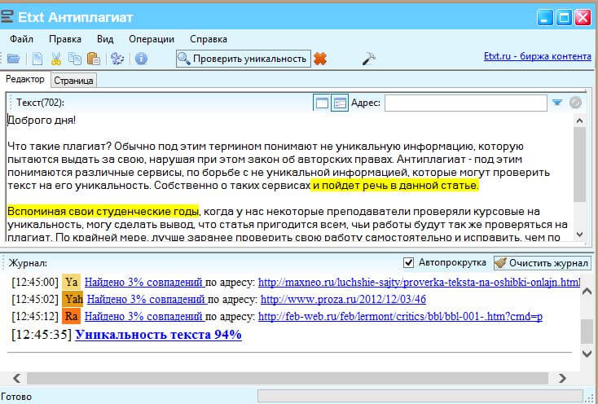Viewport: 598px width, 404px height.
Task: Open the Файл menu
Action: [x=22, y=38]
